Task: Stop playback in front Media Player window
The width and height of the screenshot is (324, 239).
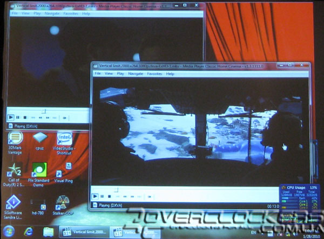Action: pyautogui.click(x=110, y=196)
